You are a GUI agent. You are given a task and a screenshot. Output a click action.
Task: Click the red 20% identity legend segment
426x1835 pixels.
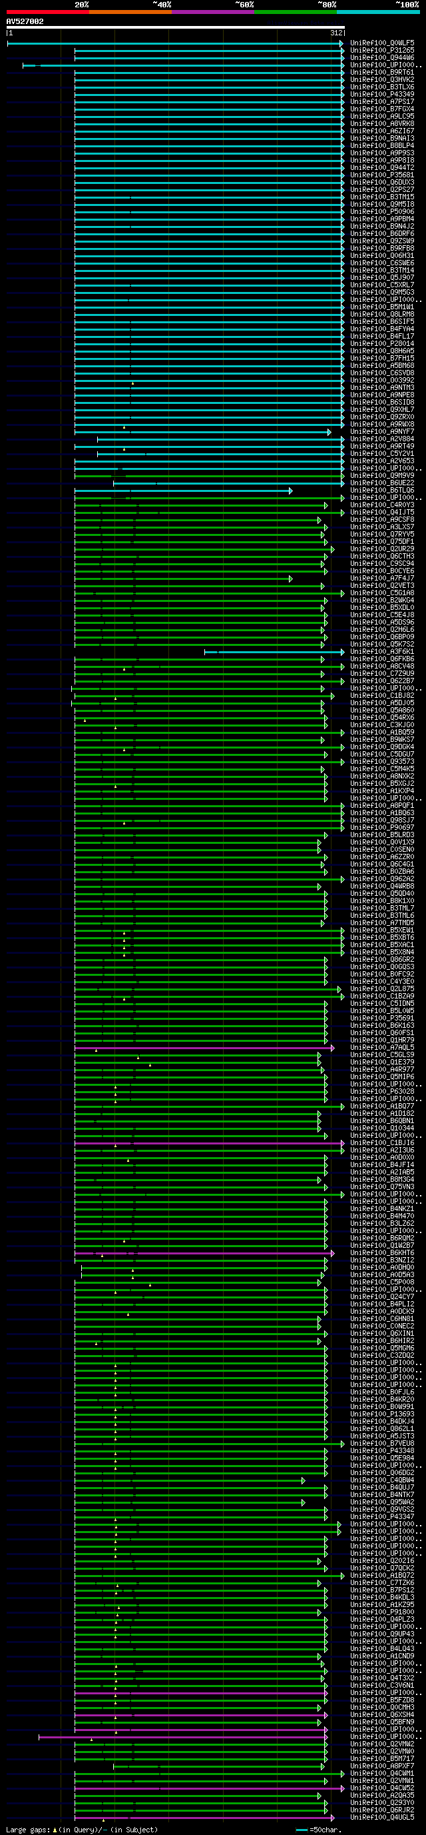[x=48, y=11]
